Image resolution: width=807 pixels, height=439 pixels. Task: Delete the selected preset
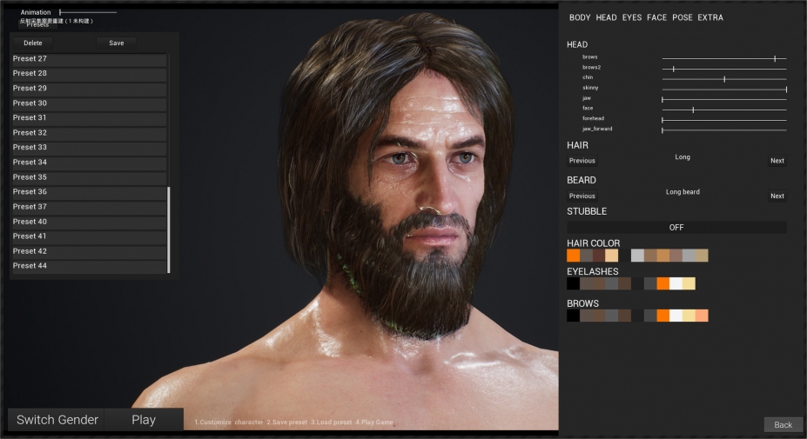32,43
